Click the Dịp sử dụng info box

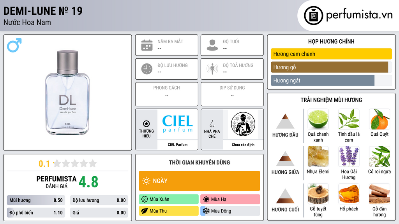pyautogui.click(x=232, y=94)
